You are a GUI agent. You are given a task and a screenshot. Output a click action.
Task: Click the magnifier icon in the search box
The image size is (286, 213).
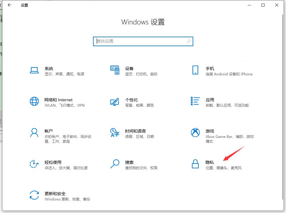click(188, 41)
